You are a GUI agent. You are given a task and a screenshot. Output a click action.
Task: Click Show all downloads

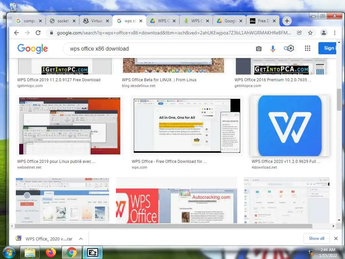click(x=316, y=238)
